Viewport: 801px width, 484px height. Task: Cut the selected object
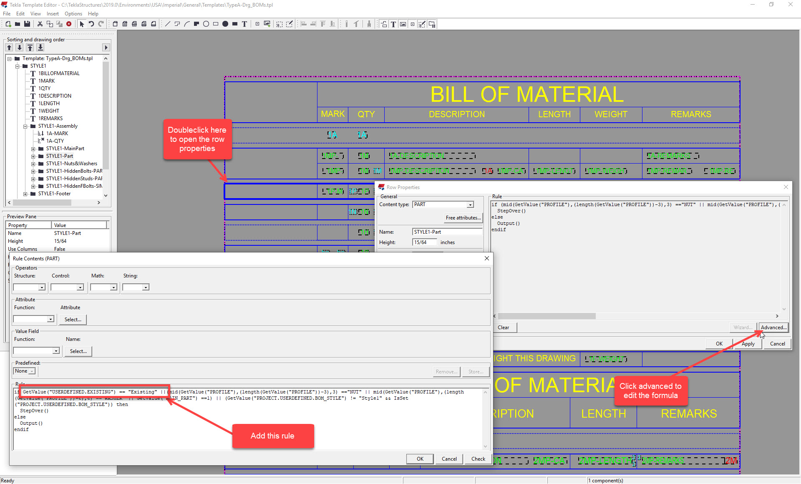(x=40, y=24)
